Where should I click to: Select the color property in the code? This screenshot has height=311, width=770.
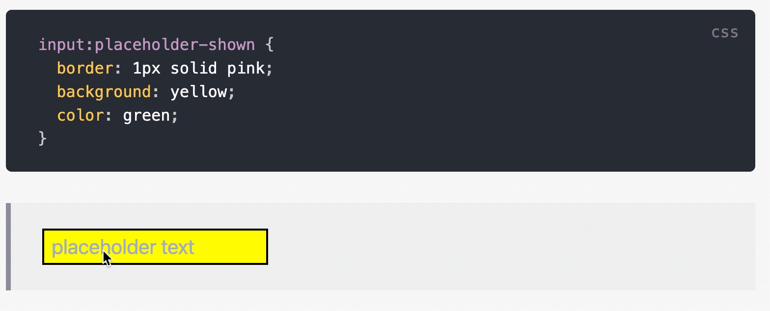tap(80, 115)
